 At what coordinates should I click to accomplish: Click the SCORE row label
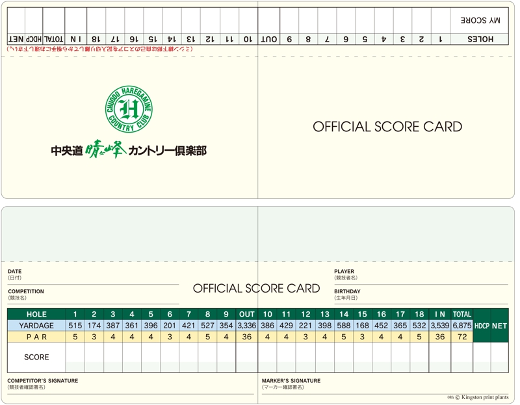36,358
